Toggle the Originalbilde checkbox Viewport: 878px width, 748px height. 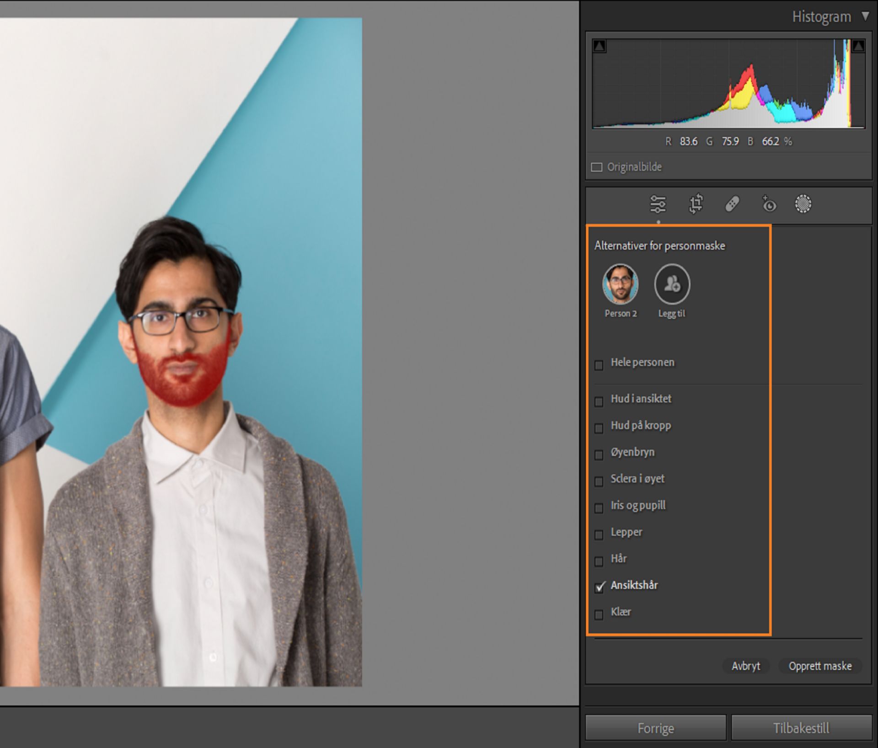[597, 167]
